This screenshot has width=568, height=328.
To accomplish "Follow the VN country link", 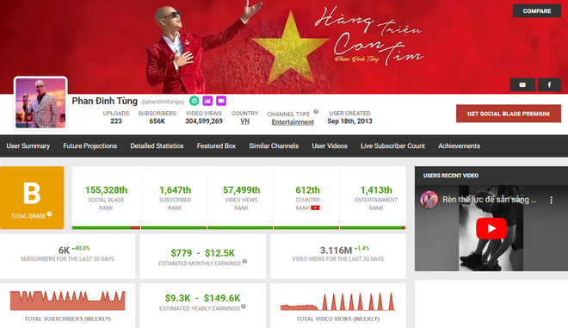I will (245, 121).
